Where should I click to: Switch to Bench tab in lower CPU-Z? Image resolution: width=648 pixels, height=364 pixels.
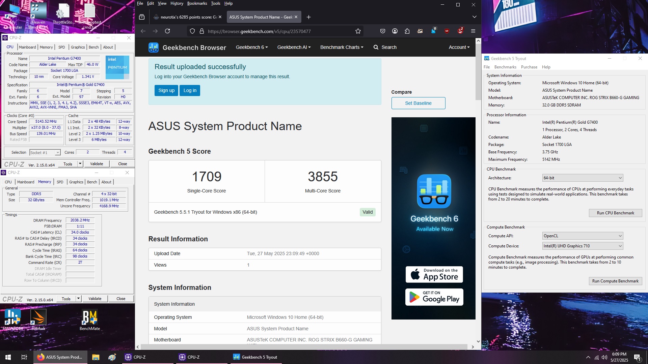(92, 182)
